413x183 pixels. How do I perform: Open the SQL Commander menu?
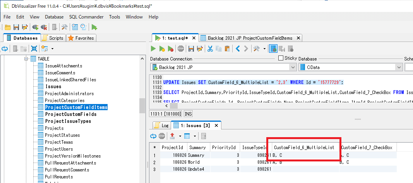pos(86,17)
